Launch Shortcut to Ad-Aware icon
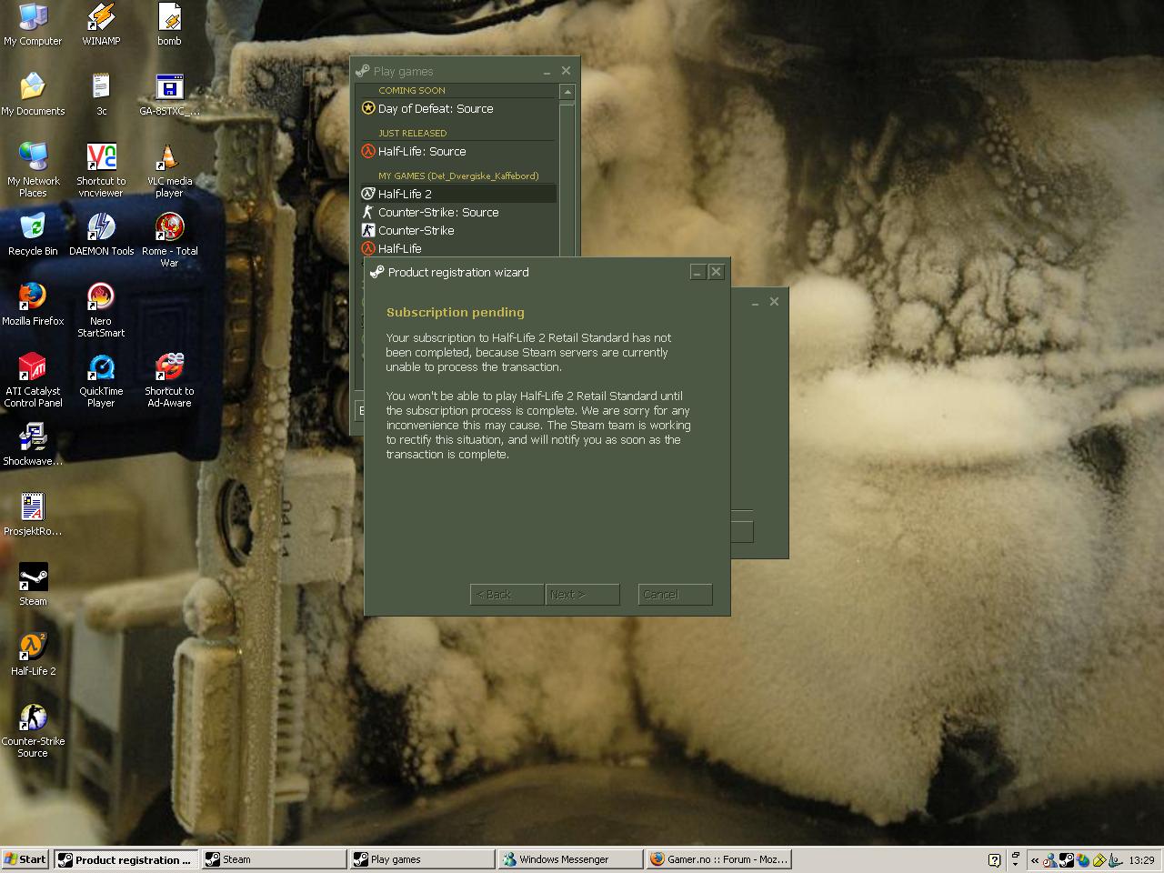1164x873 pixels. click(x=169, y=380)
